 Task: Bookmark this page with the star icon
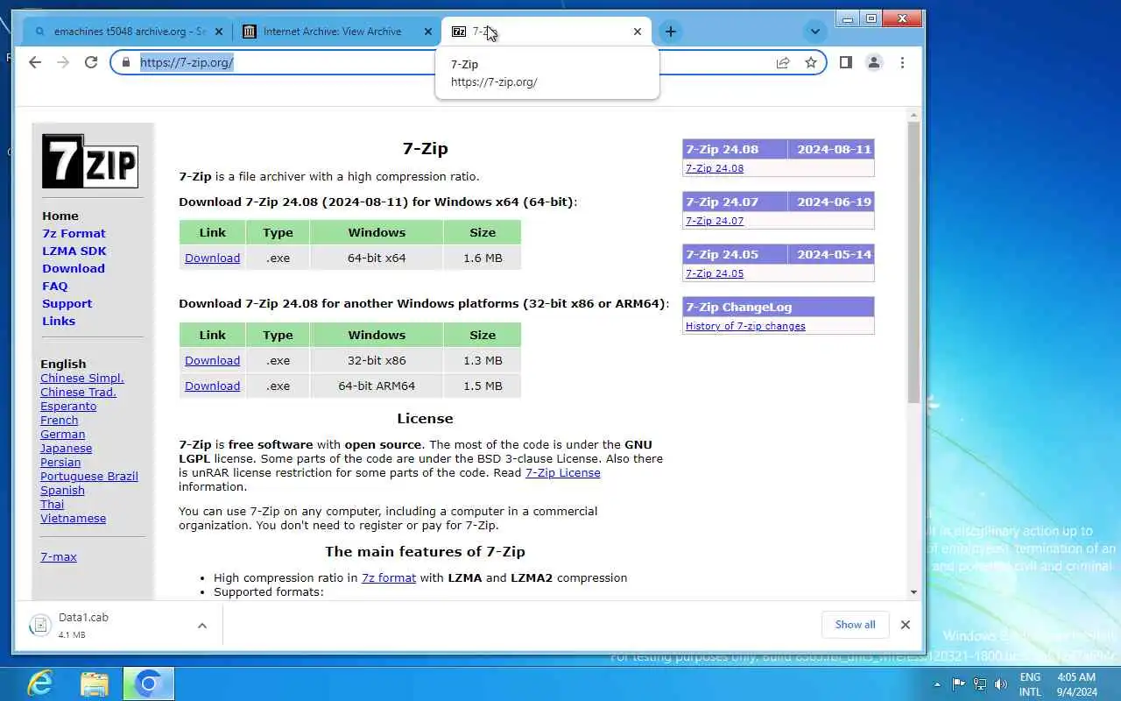(811, 62)
